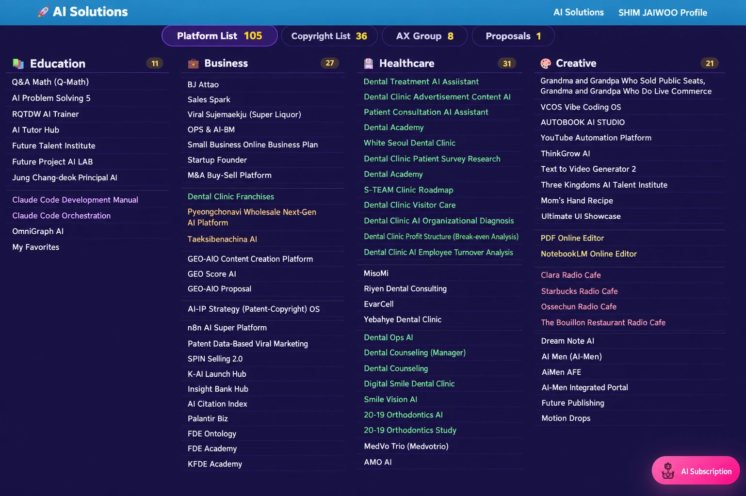This screenshot has height=496, width=746.
Task: Click the Healthcare hospital icon
Action: (369, 64)
